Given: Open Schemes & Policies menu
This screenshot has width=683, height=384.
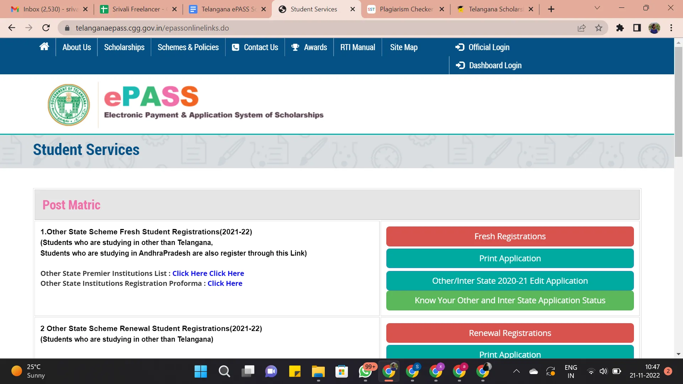Looking at the screenshot, I should 188,47.
